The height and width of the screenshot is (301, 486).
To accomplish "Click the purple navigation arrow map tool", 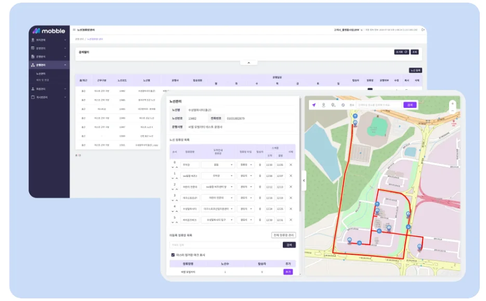I will [313, 105].
